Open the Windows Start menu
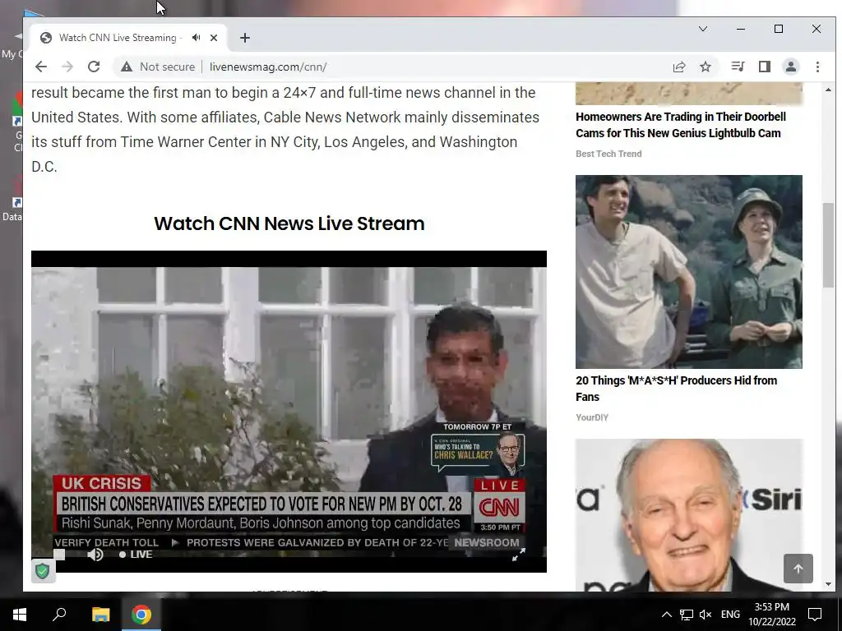Screen dimensions: 842x631 20,615
